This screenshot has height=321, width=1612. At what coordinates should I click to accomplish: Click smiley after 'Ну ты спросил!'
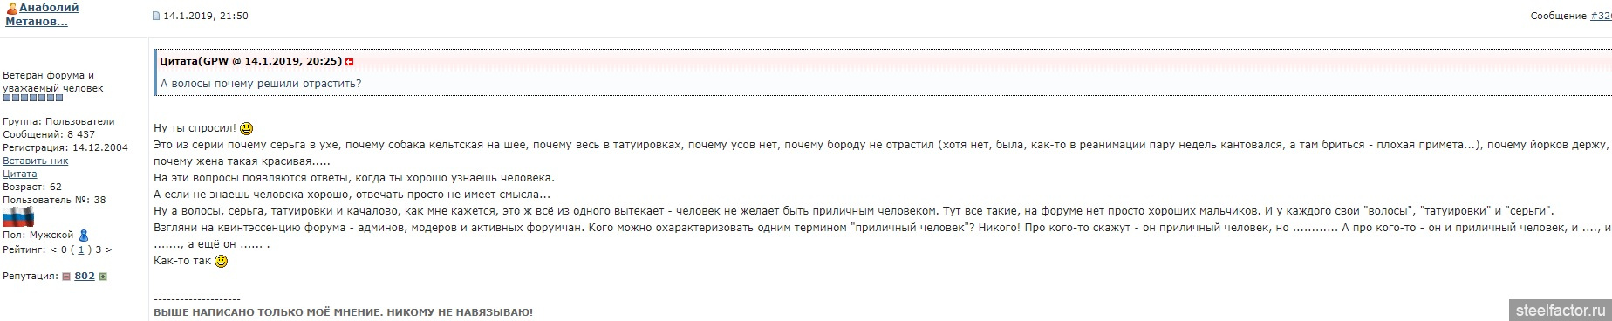pyautogui.click(x=246, y=128)
